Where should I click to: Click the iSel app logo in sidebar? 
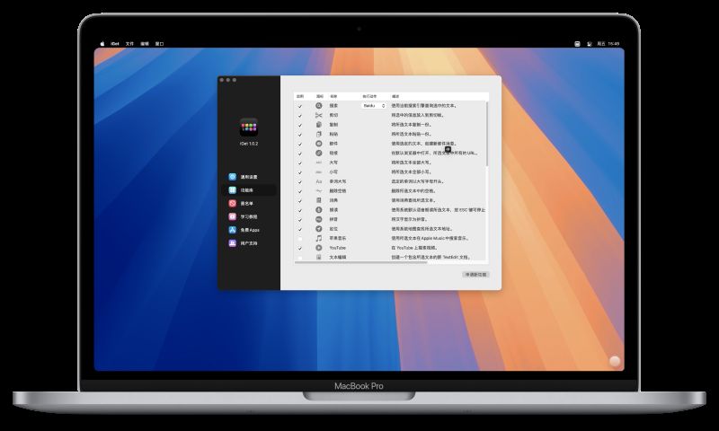[x=249, y=128]
